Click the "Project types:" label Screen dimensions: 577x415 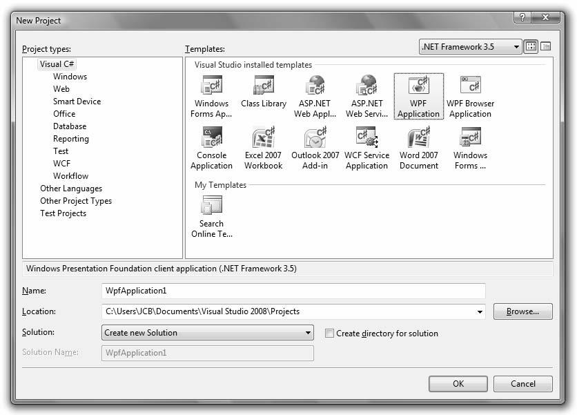point(46,49)
